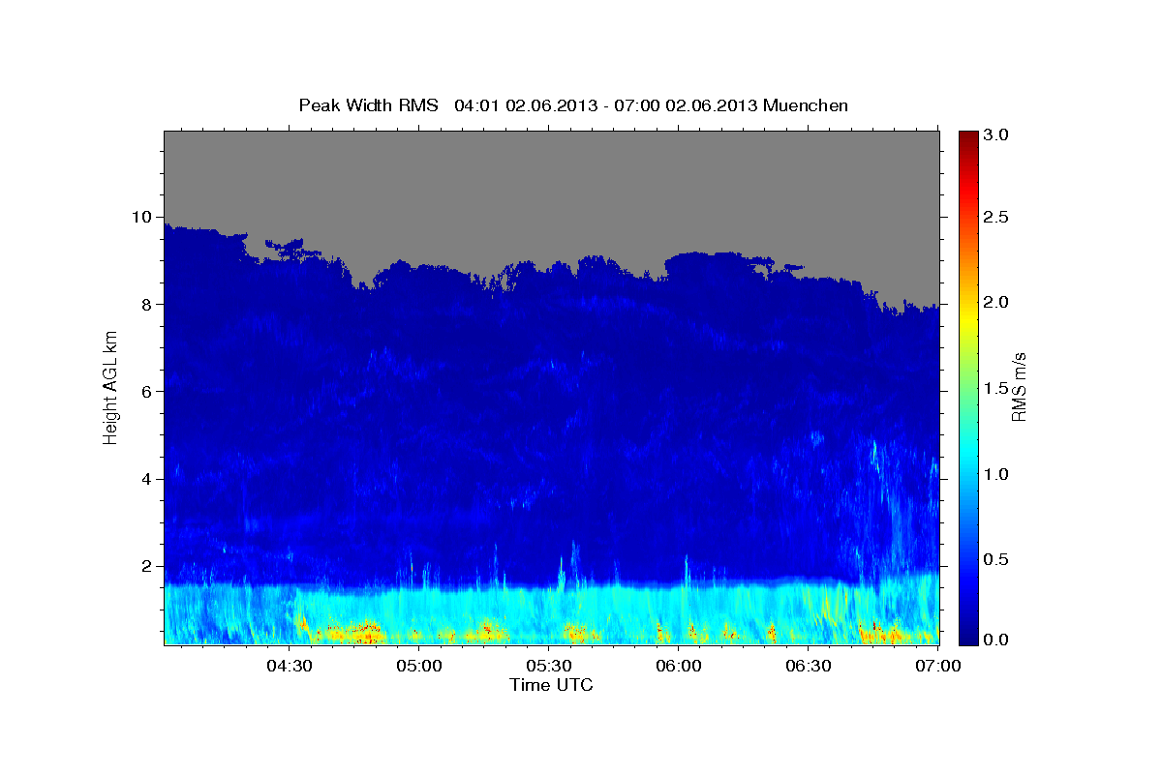Click the gray no-data area above 10 km
The image size is (1162, 774).
pos(552,174)
